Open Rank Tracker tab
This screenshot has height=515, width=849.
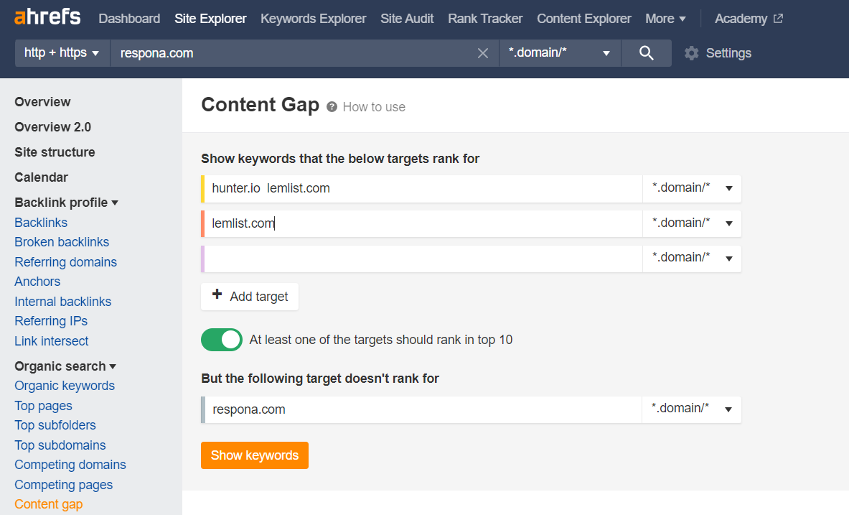[x=485, y=19]
